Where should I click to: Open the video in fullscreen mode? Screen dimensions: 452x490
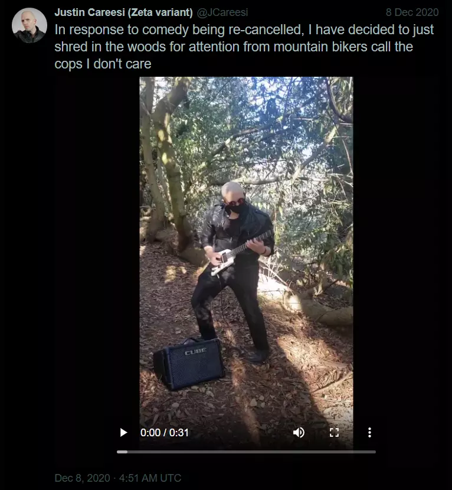click(x=334, y=433)
